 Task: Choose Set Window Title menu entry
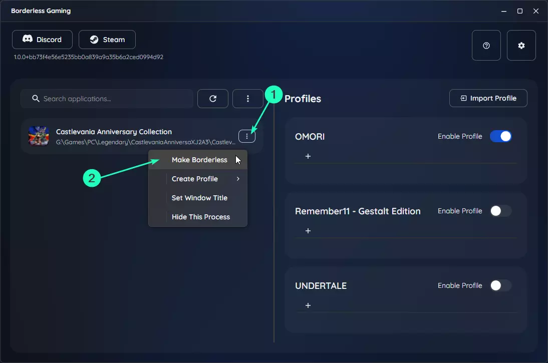[198, 198]
